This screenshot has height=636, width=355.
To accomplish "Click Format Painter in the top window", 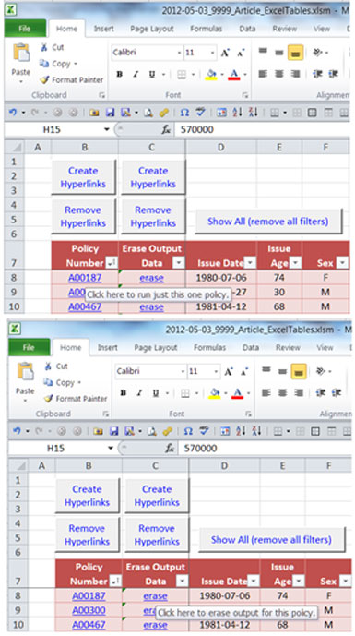I will click(x=72, y=80).
